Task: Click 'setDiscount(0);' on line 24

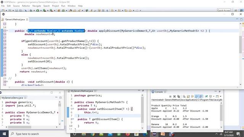Action: 40,61
